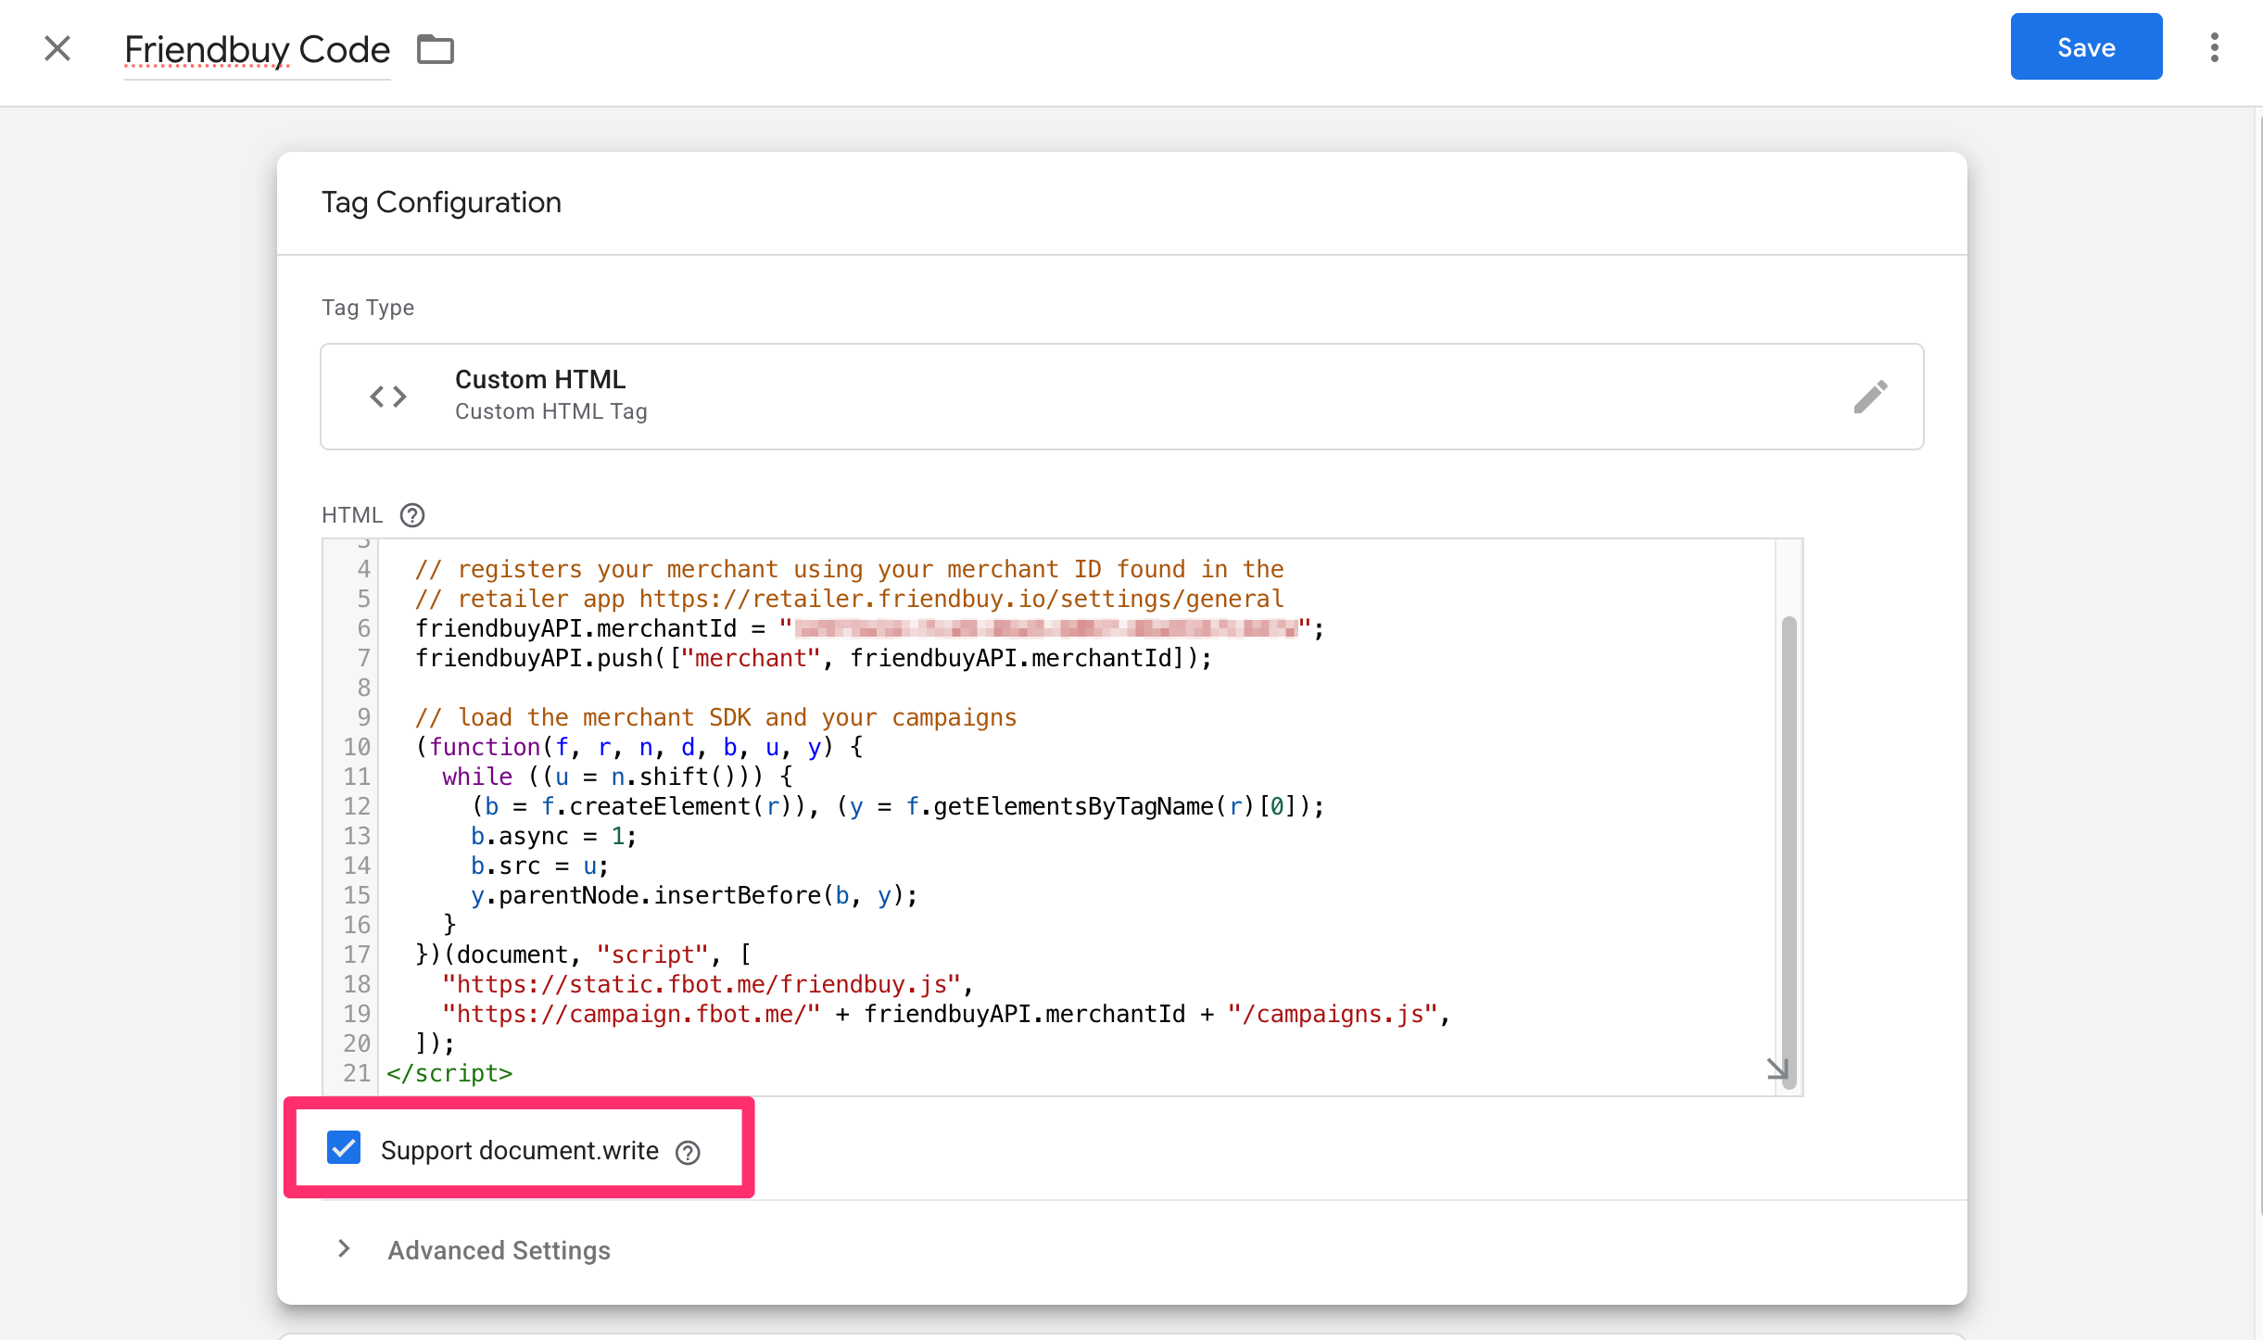Click the Advanced Settings label
2263x1340 pixels.
coord(499,1250)
